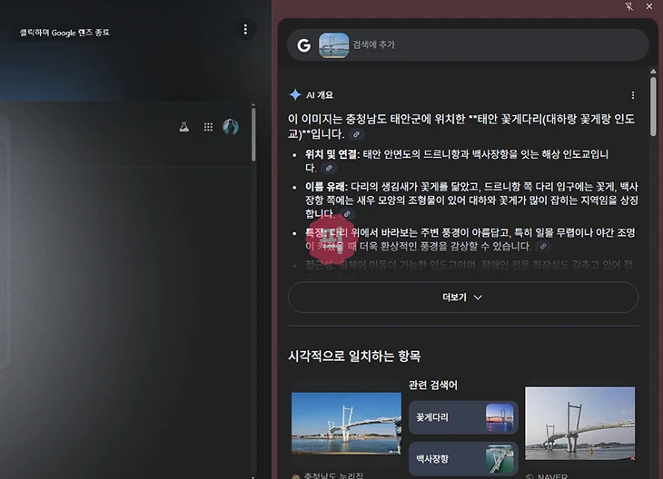Click the blue AI 개요 sparkle icon
This screenshot has height=479, width=663.
(295, 95)
